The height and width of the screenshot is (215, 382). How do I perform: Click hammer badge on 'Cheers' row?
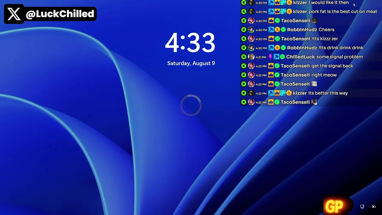point(271,30)
